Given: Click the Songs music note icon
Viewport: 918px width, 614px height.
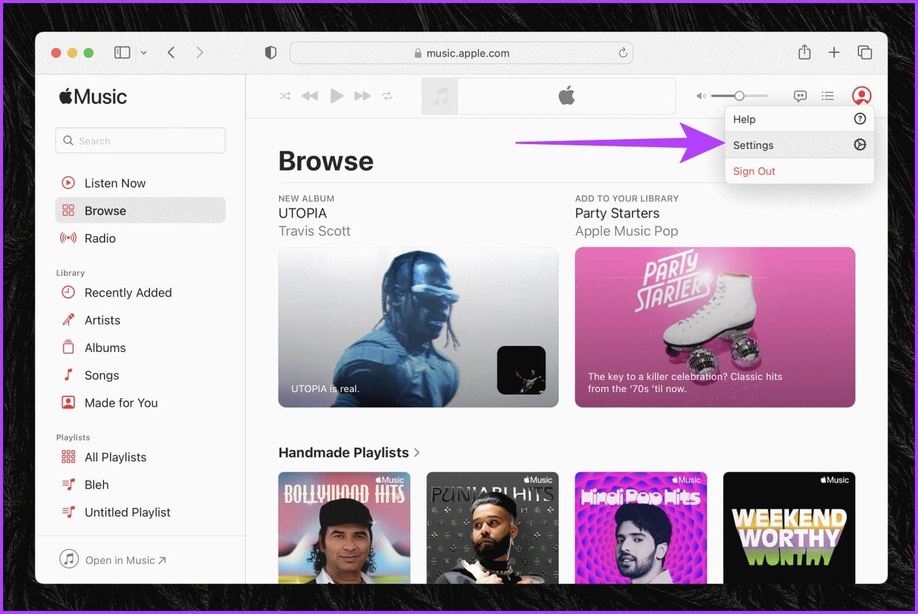Looking at the screenshot, I should click(68, 374).
